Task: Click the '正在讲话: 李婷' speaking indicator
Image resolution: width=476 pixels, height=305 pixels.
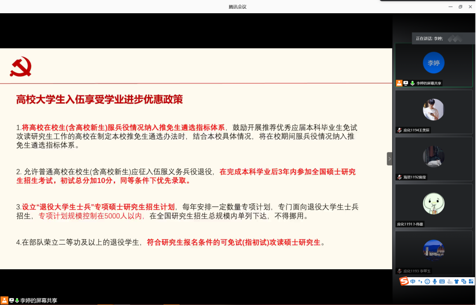Action: click(429, 39)
